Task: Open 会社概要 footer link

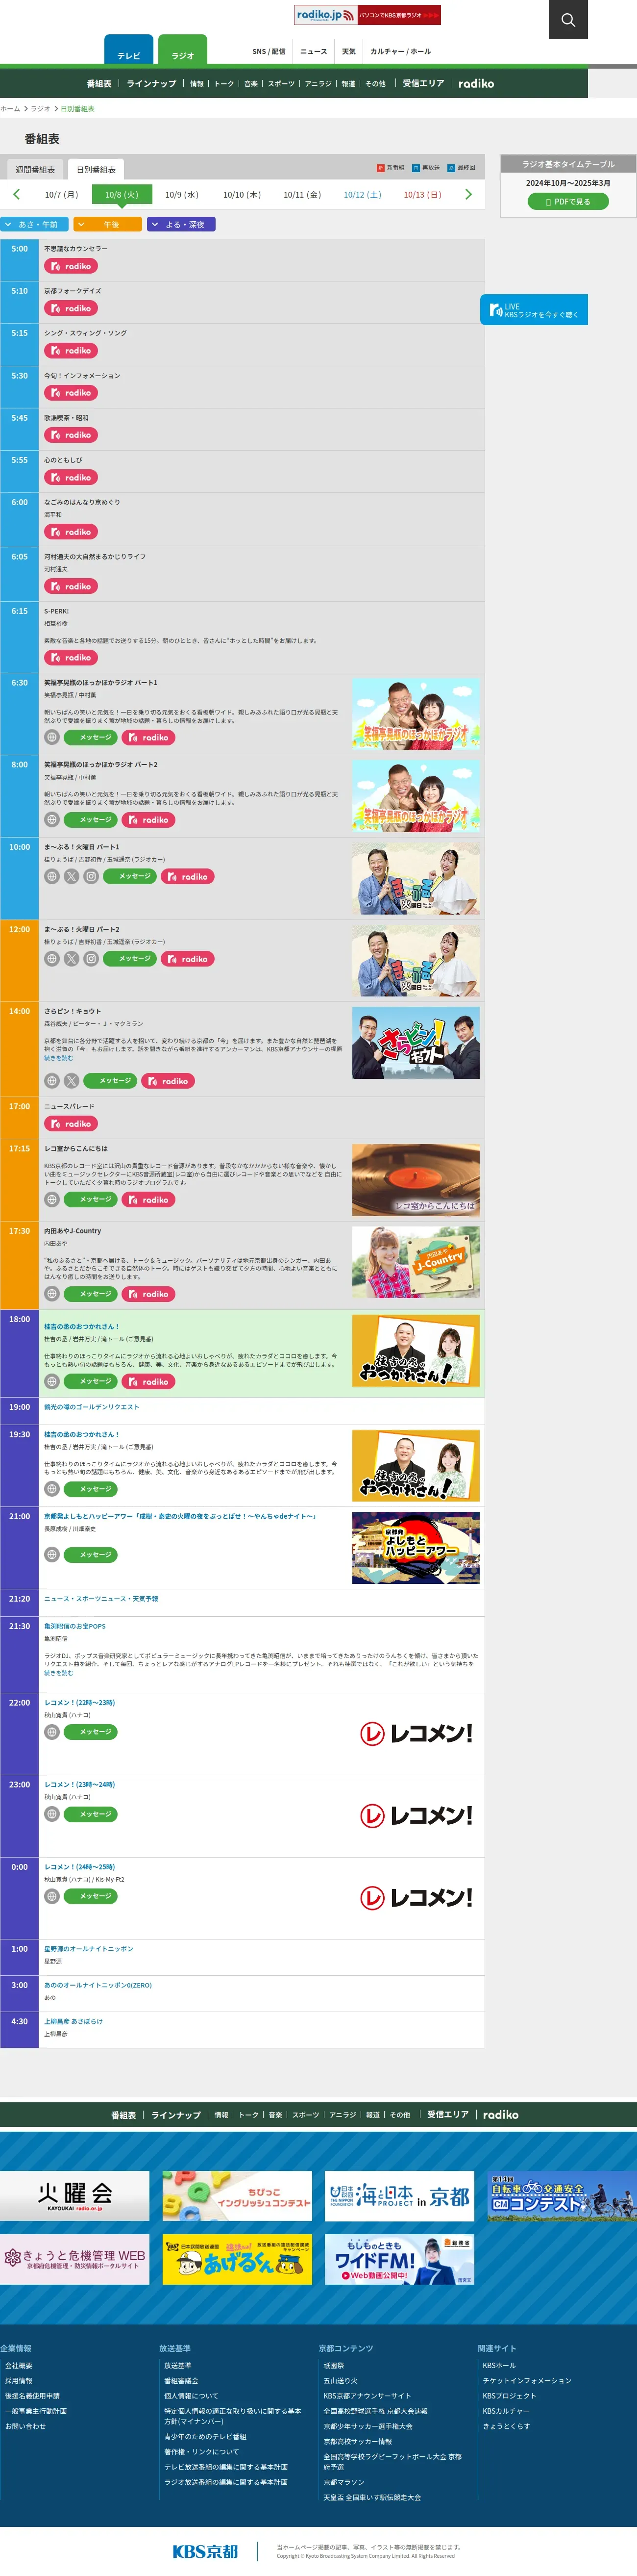Action: pyautogui.click(x=18, y=2365)
